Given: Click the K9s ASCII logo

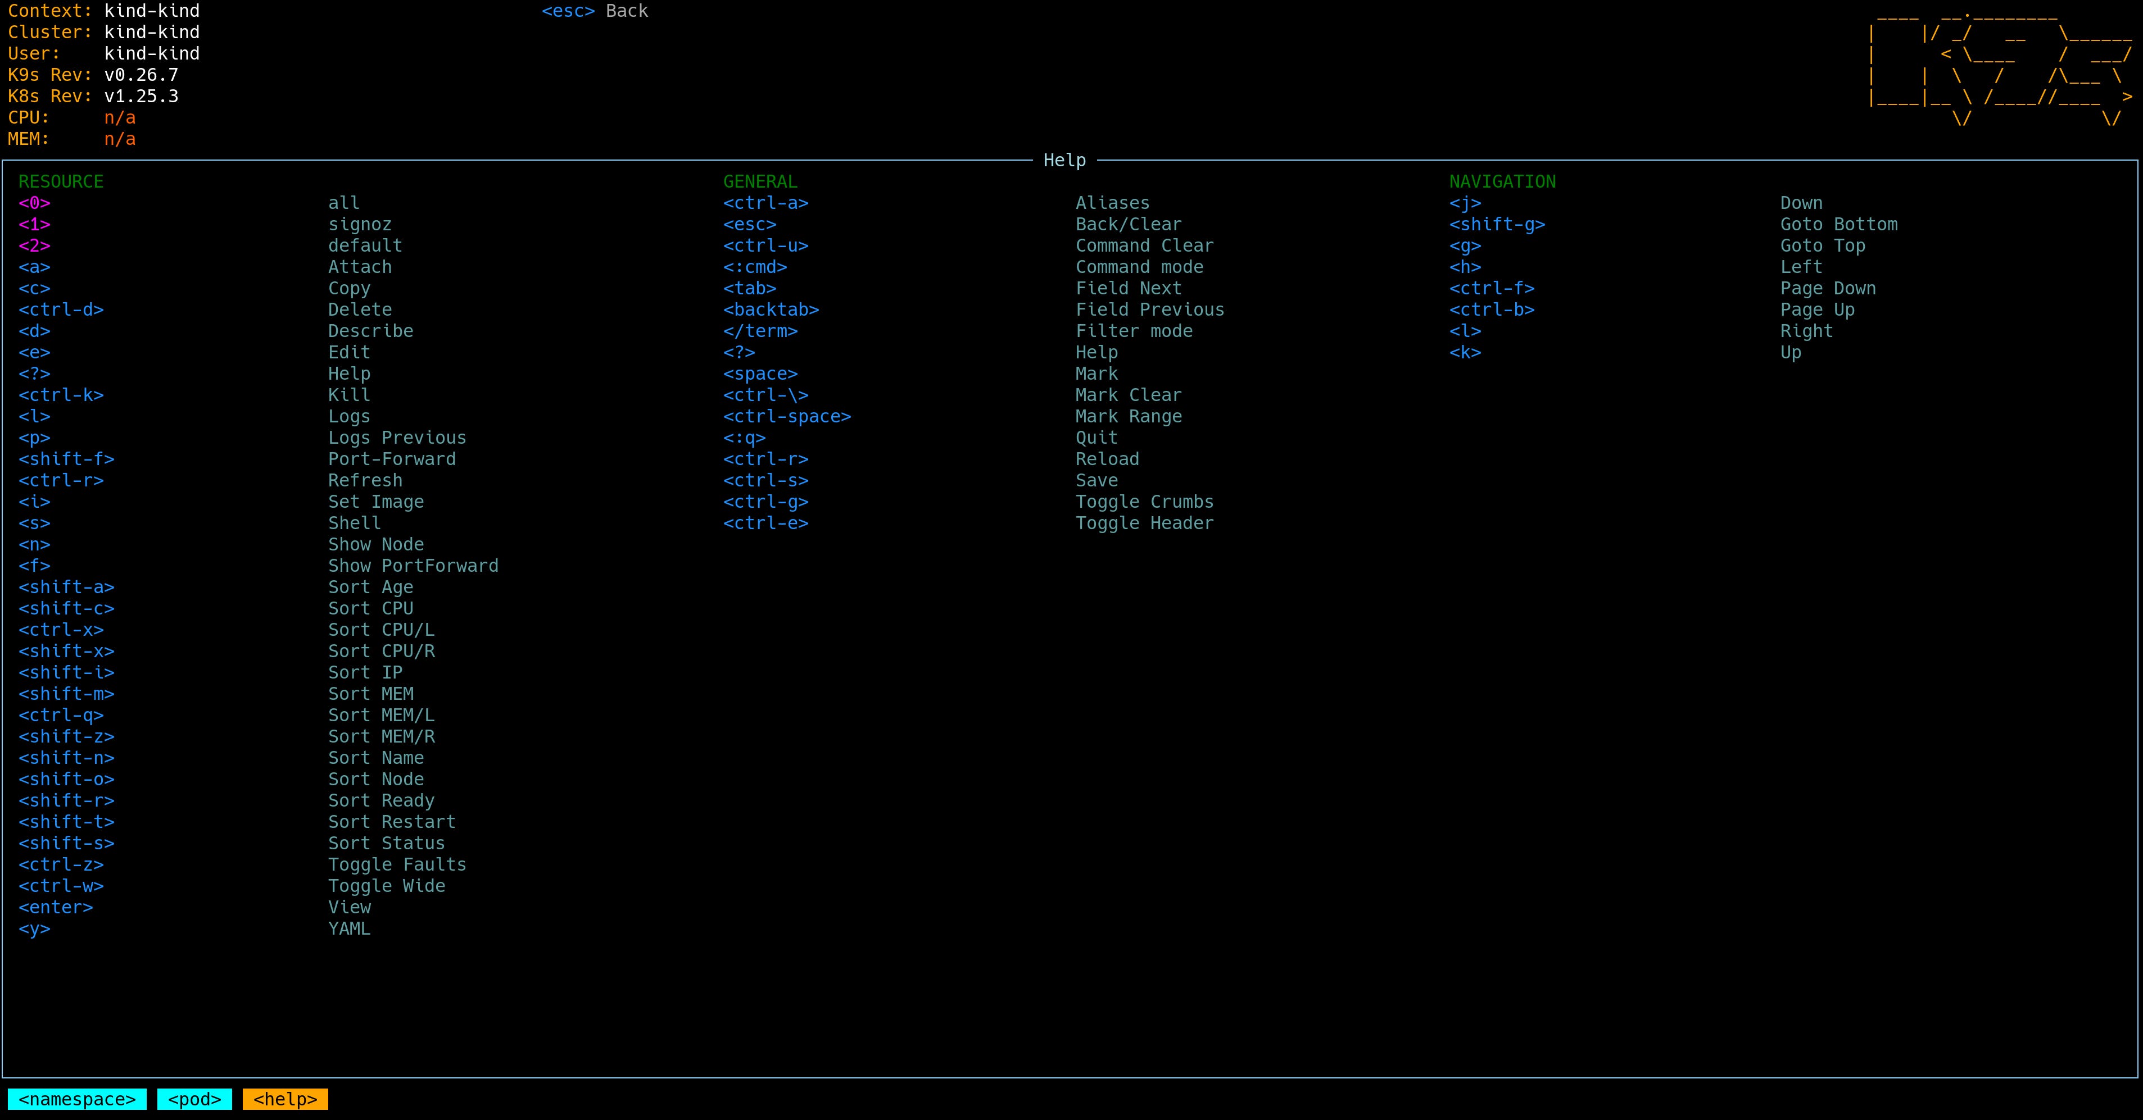Looking at the screenshot, I should [x=2000, y=70].
